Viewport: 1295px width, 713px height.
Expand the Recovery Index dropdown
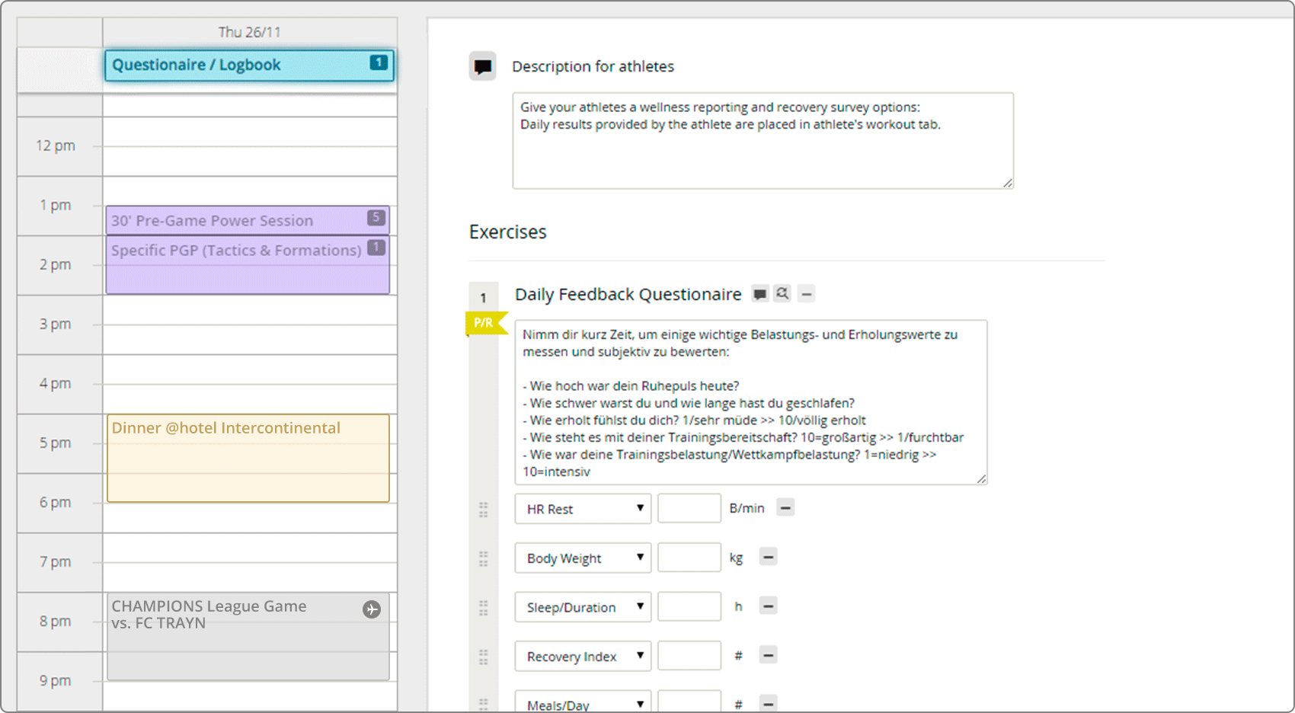tap(583, 656)
